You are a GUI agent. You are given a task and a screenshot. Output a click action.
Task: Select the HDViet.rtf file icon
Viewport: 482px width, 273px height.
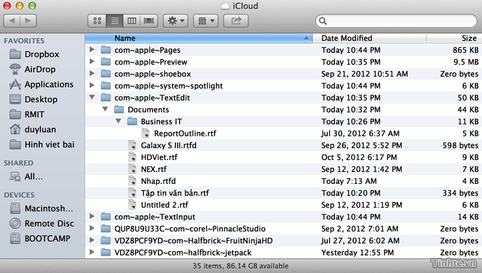133,157
